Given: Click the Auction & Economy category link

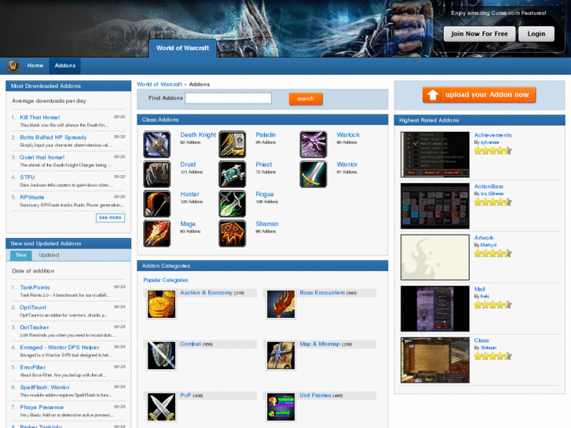Looking at the screenshot, I should click(x=206, y=293).
